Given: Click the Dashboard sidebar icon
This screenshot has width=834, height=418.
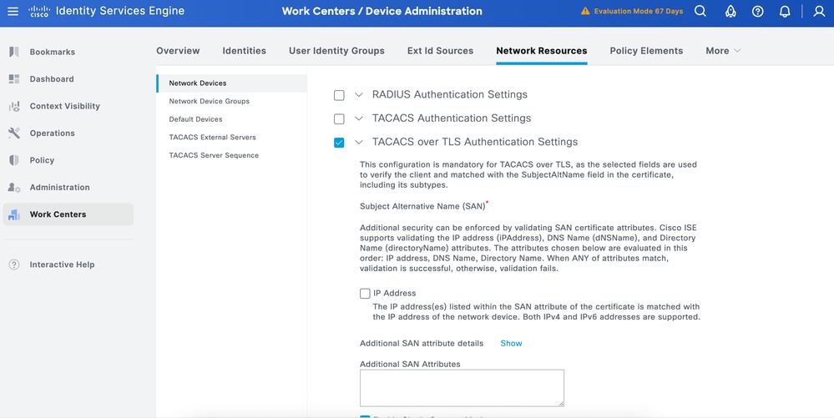Looking at the screenshot, I should click(14, 79).
